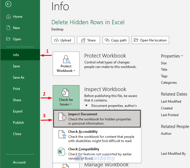The height and width of the screenshot is (168, 190).
Task: Click the Tags property field
Action: click(x=164, y=76)
